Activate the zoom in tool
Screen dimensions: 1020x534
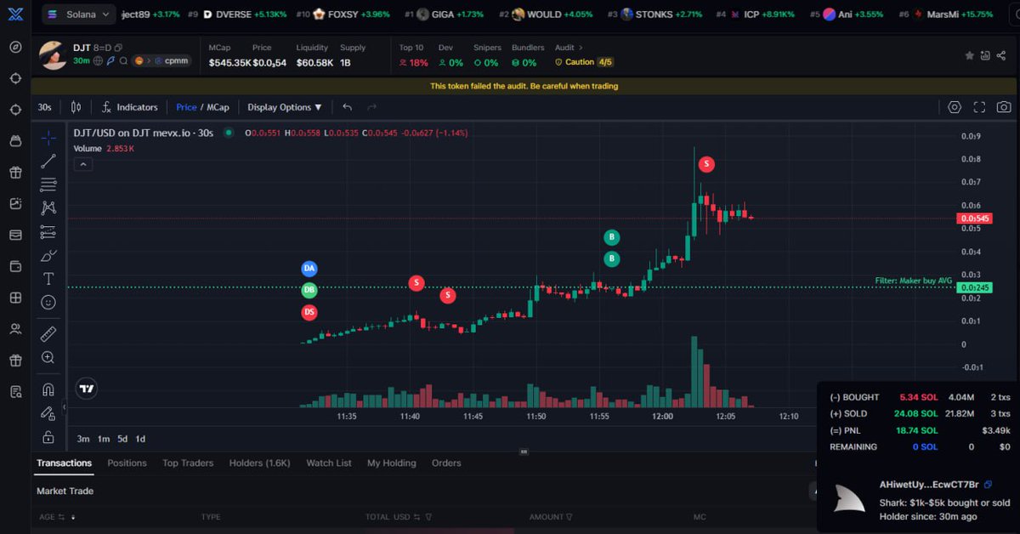coord(48,358)
